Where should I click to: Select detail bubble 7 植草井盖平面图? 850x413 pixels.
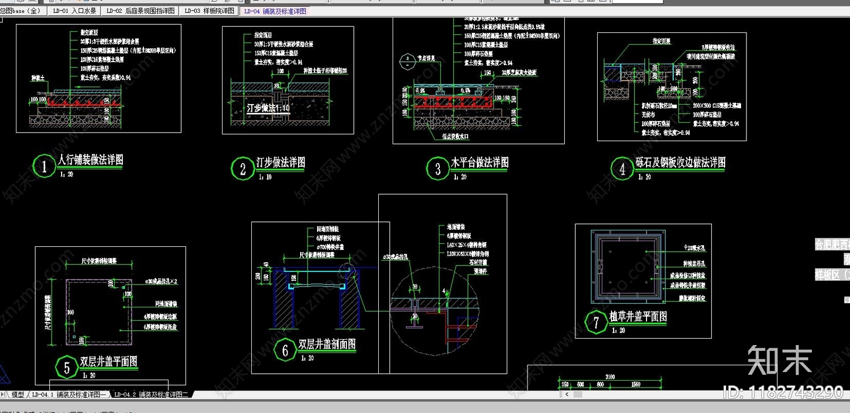(x=596, y=322)
